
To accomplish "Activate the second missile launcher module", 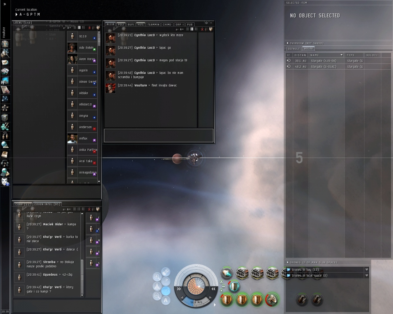I will pos(257,273).
